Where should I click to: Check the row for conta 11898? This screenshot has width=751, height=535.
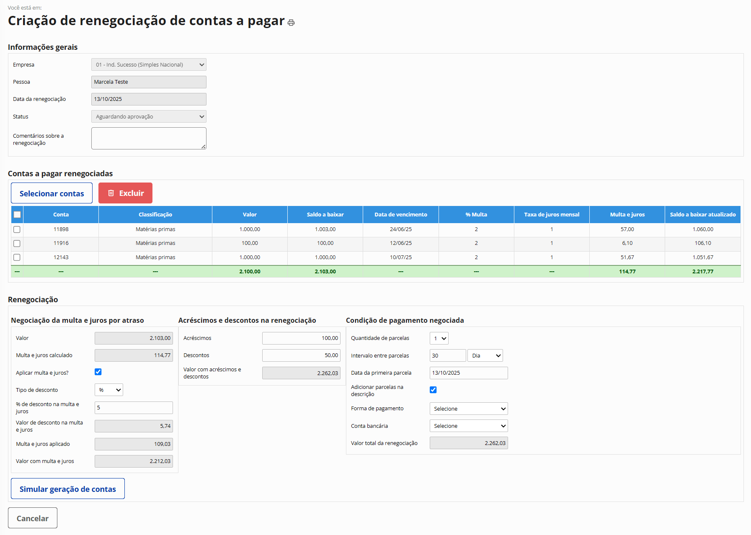[17, 229]
